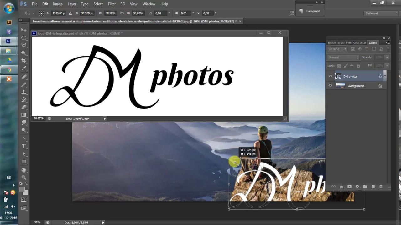Open the Opacity slider dropdown arrow
This screenshot has width=401, height=225.
[x=387, y=57]
